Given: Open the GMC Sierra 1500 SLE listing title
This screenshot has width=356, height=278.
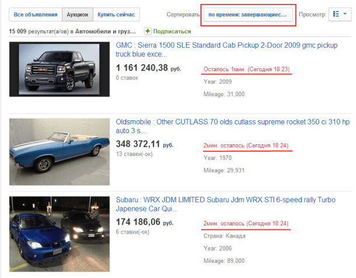Looking at the screenshot, I should (x=226, y=50).
